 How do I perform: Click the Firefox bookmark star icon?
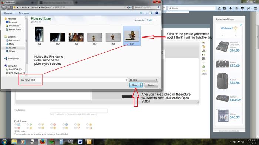[219, 8]
